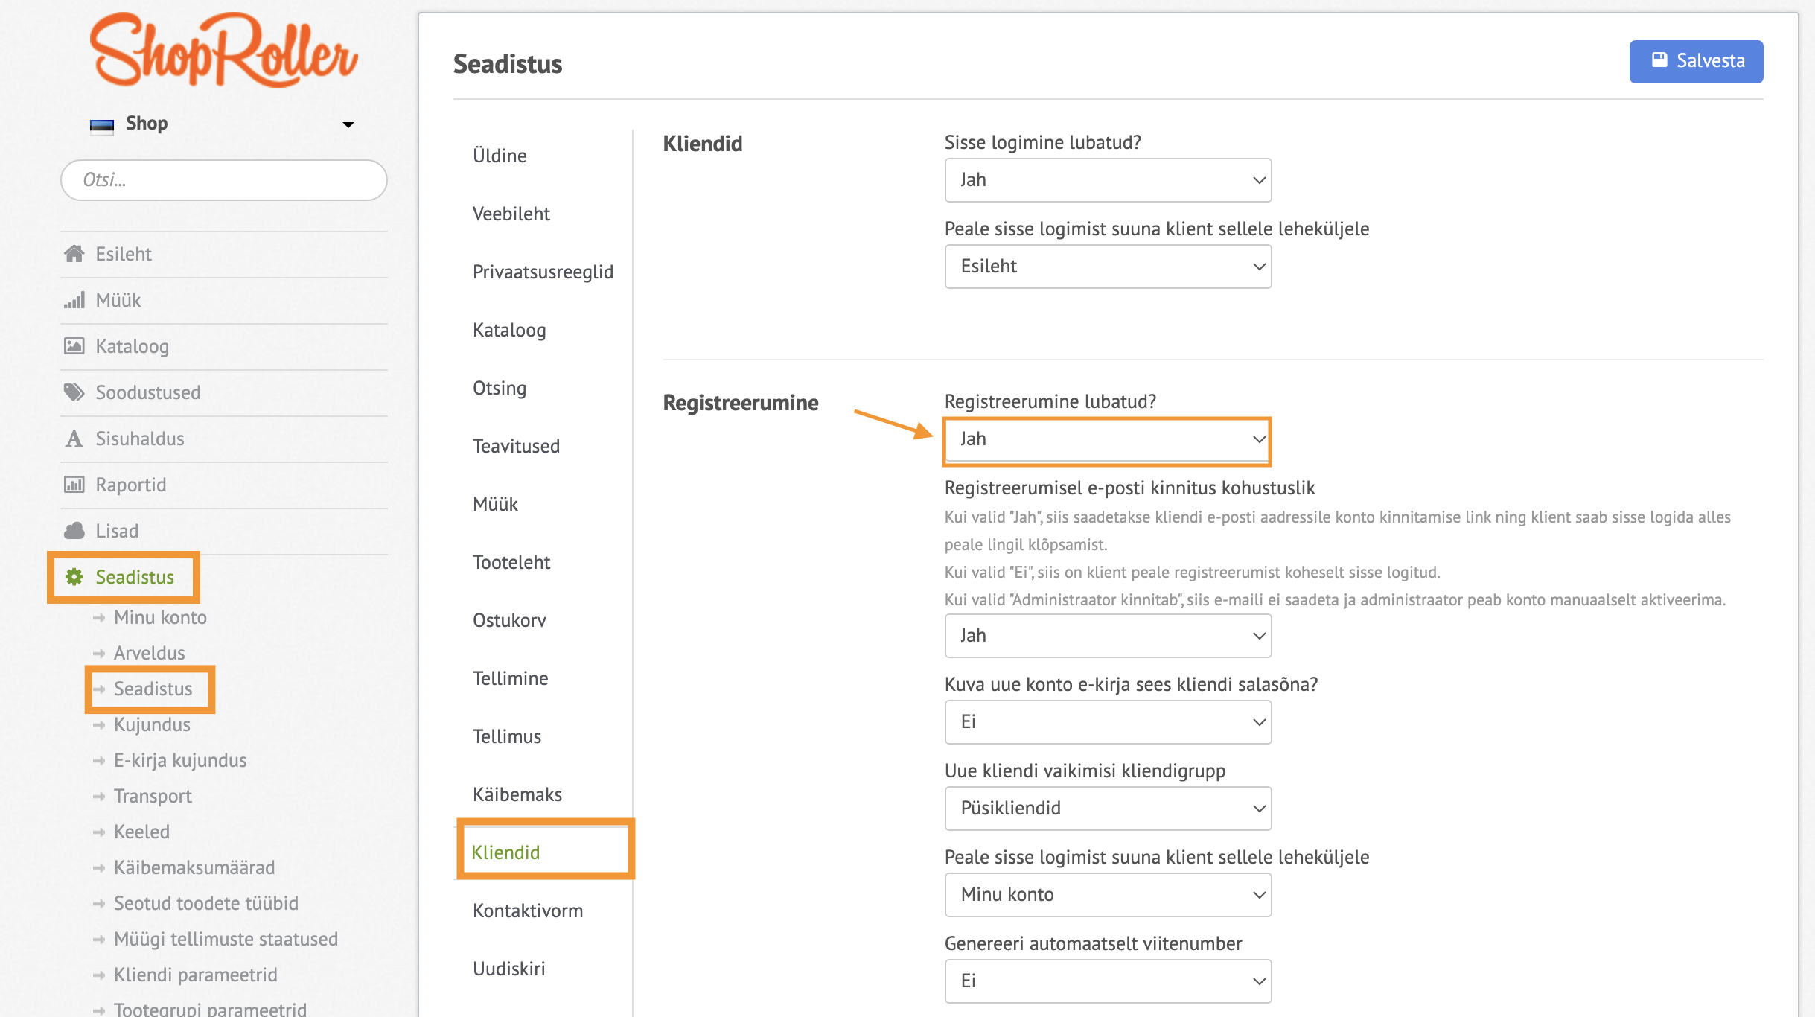This screenshot has height=1017, width=1815.
Task: Click the Soodustused tags icon
Action: pos(74,392)
